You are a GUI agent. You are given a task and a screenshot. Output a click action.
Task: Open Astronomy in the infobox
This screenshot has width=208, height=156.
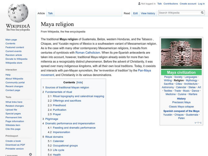(168, 87)
